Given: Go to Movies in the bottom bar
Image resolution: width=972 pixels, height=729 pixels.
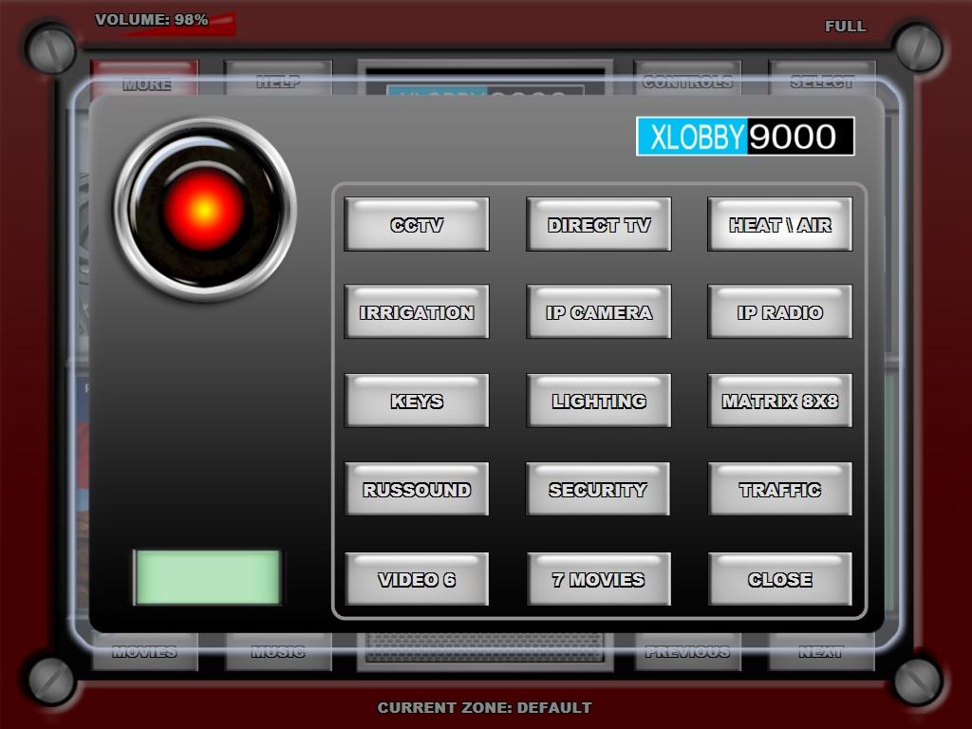Looking at the screenshot, I should [145, 651].
